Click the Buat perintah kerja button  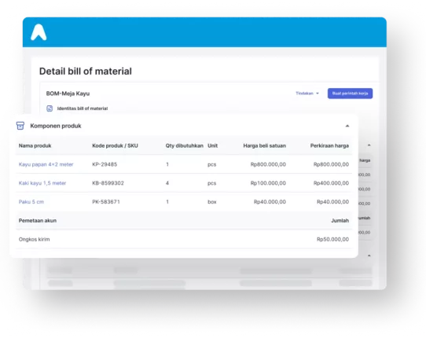tap(350, 94)
